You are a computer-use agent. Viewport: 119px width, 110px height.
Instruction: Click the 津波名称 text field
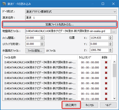[x=71, y=18]
